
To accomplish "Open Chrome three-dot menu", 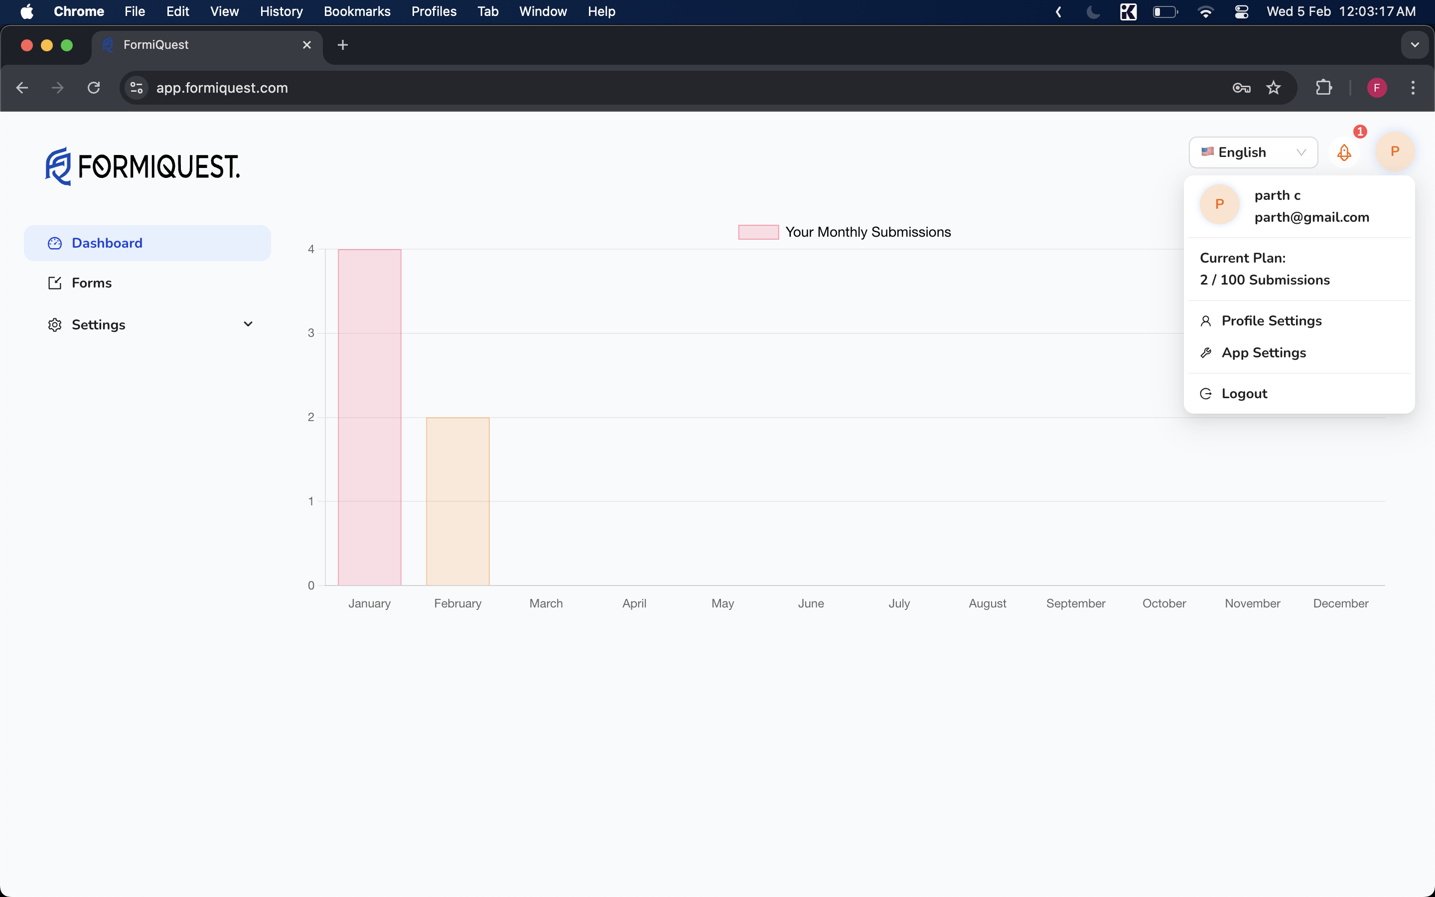I will tap(1413, 88).
